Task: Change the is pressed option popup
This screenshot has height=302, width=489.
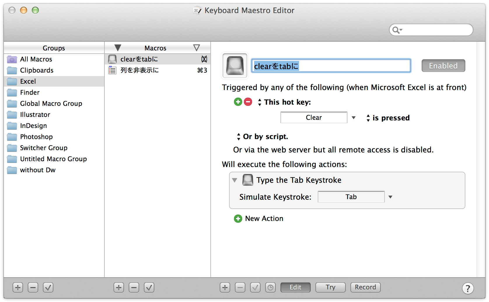Action: pyautogui.click(x=368, y=118)
